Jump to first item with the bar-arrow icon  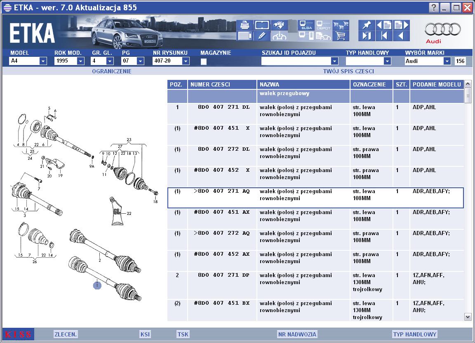pos(384,36)
